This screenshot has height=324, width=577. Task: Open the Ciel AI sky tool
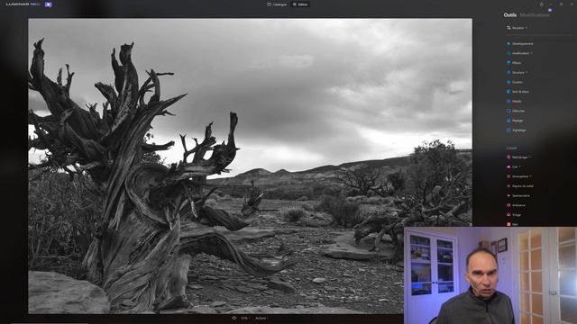click(x=513, y=166)
